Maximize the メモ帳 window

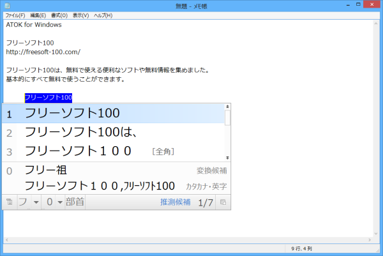pos(358,4)
